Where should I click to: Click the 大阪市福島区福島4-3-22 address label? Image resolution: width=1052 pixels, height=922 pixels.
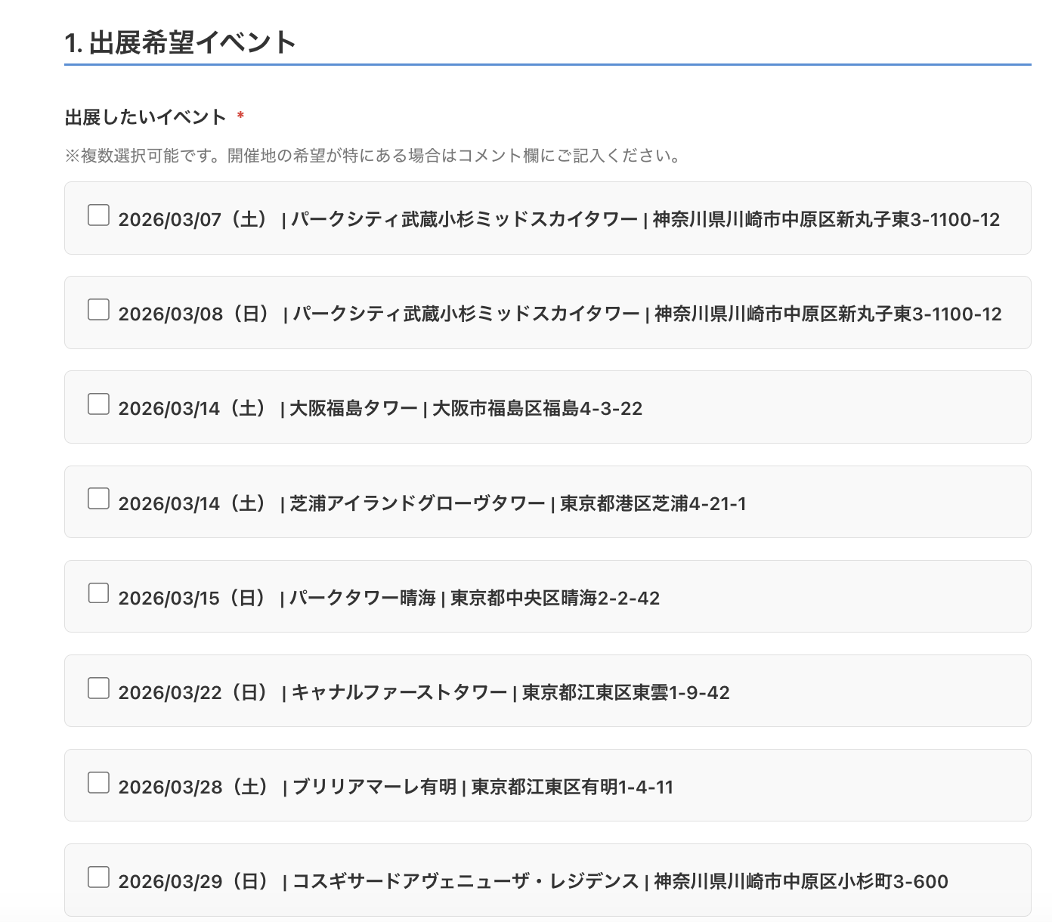[537, 409]
